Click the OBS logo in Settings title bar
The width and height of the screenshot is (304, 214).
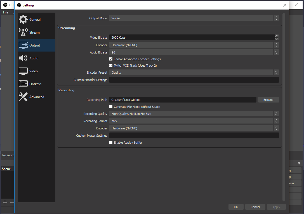(19, 5)
